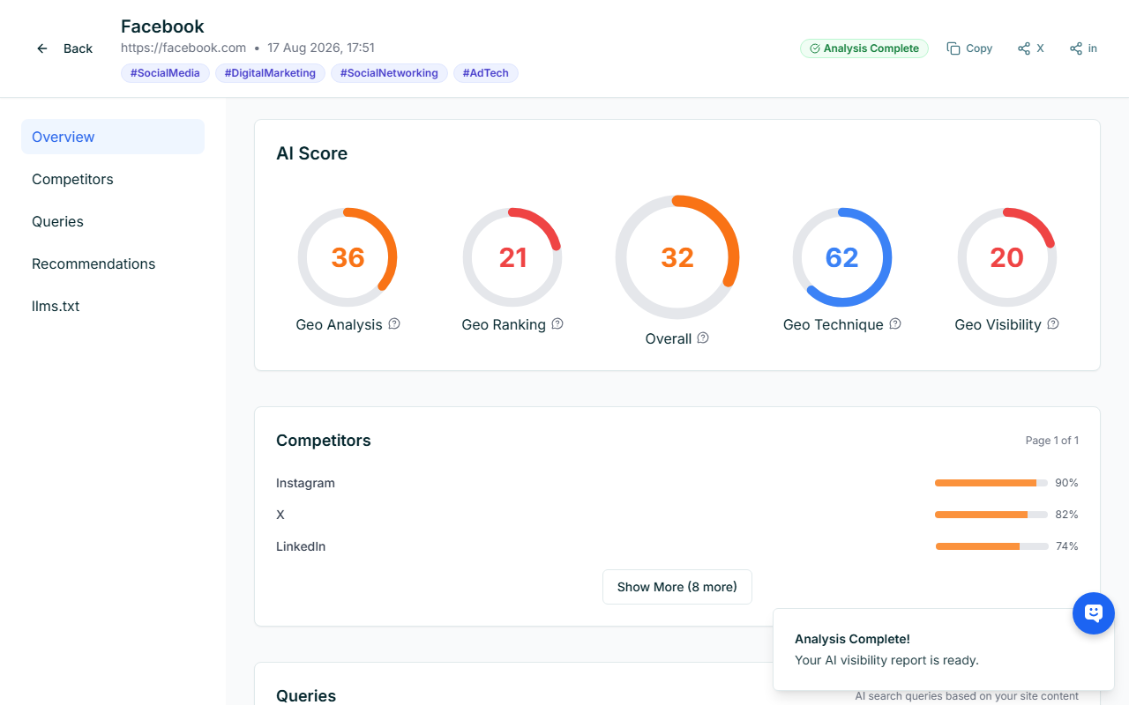Screen dimensions: 1129x705
Task: Click the Geo Ranking score gauge 21
Action: 512,257
